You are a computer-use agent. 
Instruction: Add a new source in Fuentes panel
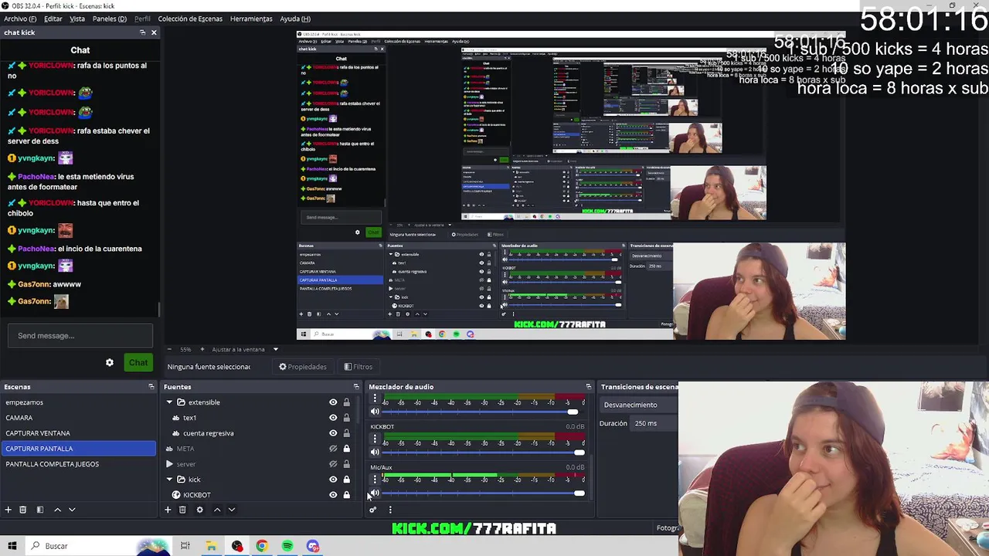168,510
